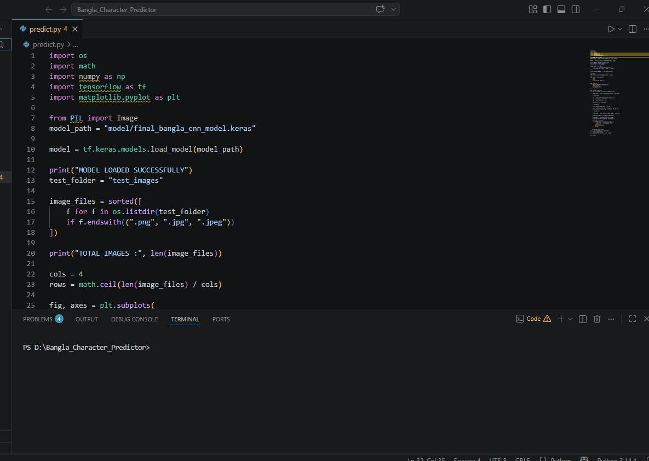Screen dimensions: 649x461
Task: Select the TERMINAL tab
Action: tap(185, 319)
